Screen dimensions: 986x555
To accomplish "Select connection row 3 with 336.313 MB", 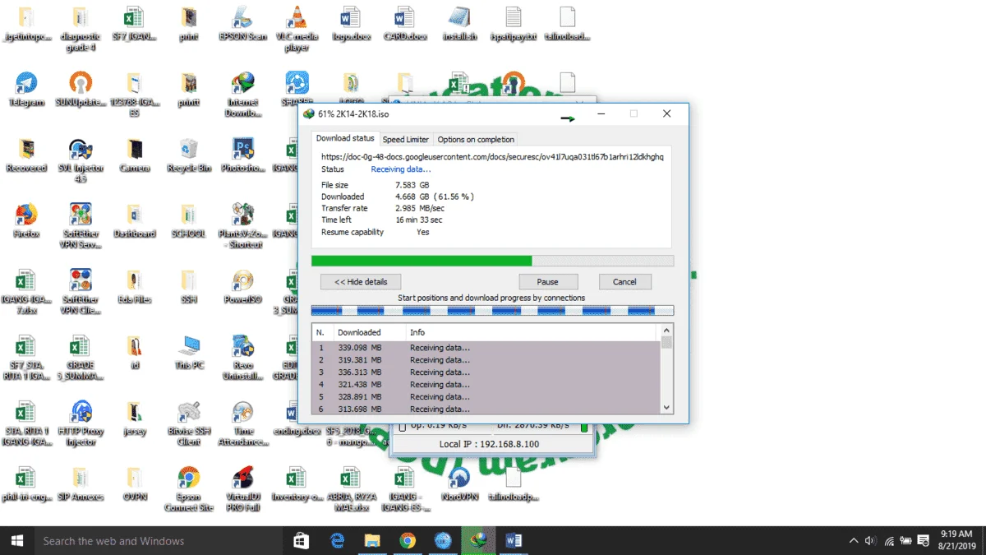I will [x=487, y=372].
